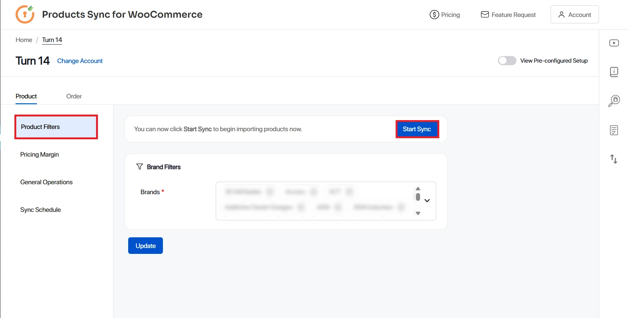
Task: Click the up-down sync arrows icon
Action: [x=614, y=159]
